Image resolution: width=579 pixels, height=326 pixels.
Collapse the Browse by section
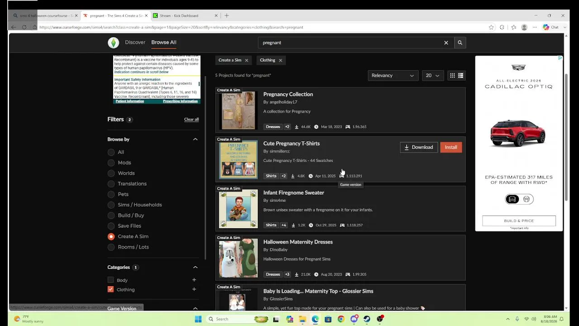click(x=195, y=139)
